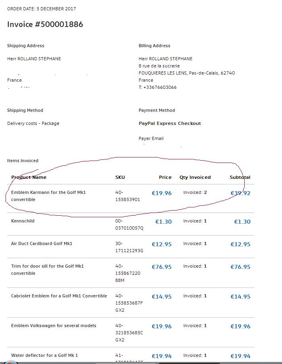
Task: Click the Subtotal column header
Action: click(240, 177)
